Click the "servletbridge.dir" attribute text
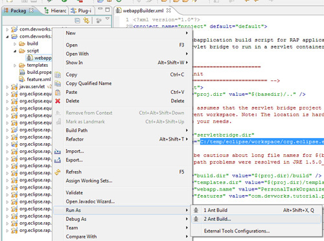 (x=224, y=135)
